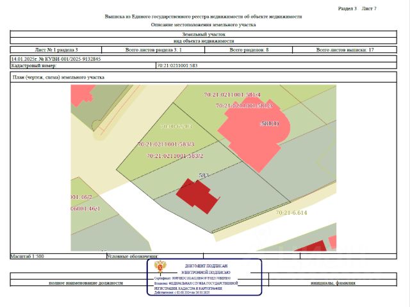Screen dimensions: 410x307
Task: Click the cadastral number 70:21:0211001:583 value
Action: (177, 65)
